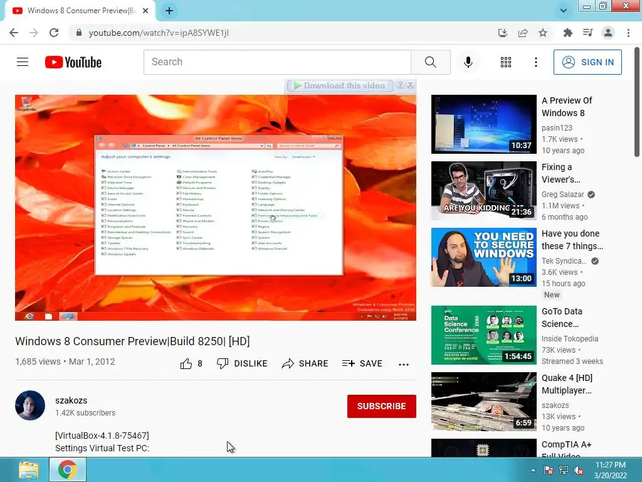Open Chrome profile avatar icon

(608, 33)
